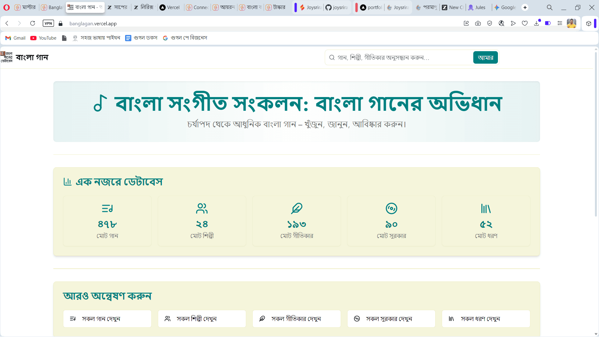Open Flow to send page to device
599x337 pixels.
[x=513, y=23]
